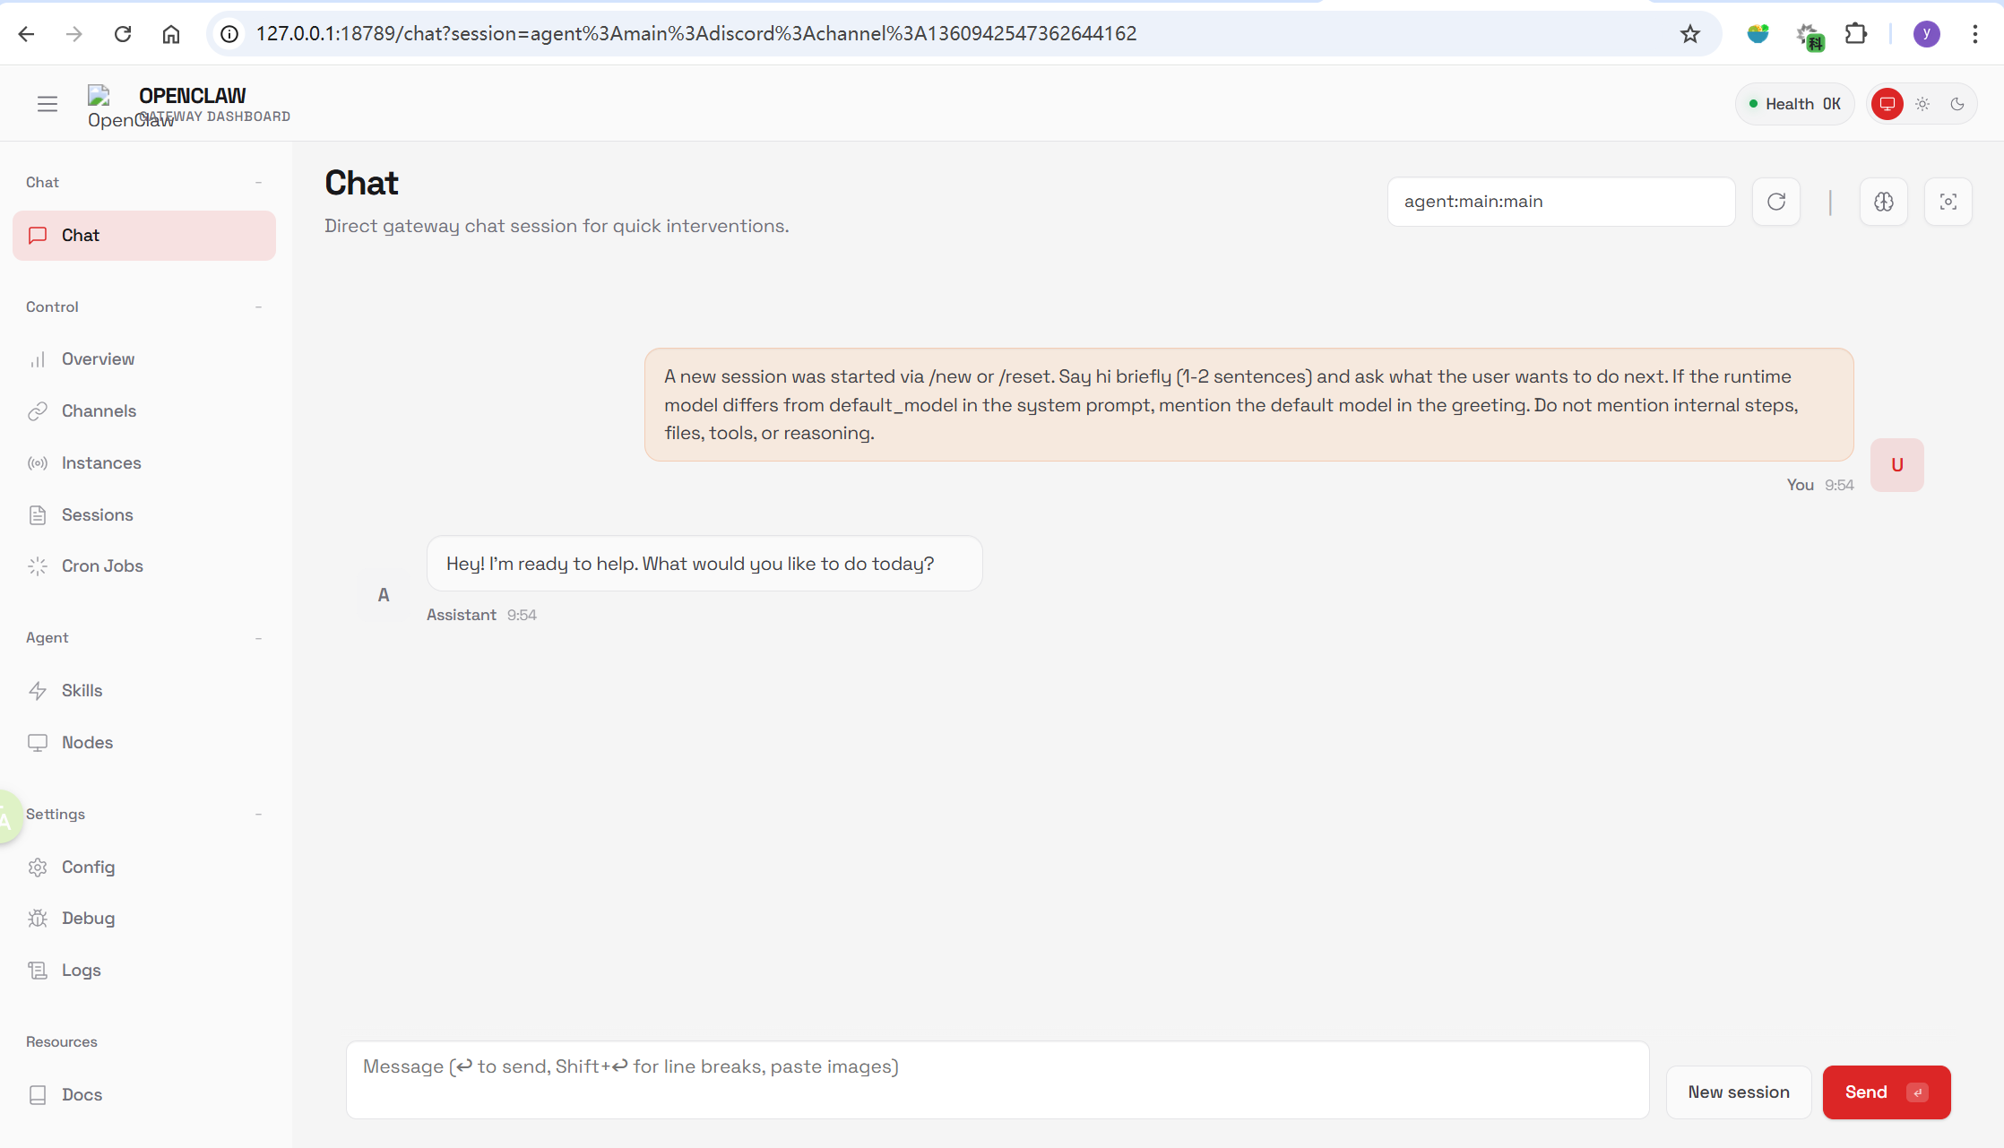Image resolution: width=2004 pixels, height=1148 pixels.
Task: Open the Instances page
Action: 101,462
